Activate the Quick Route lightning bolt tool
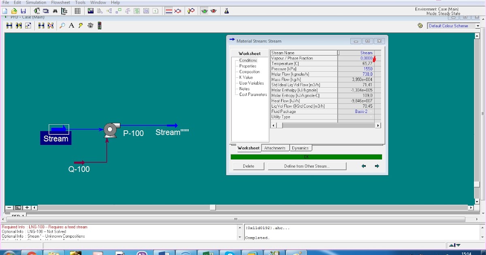 (81, 25)
